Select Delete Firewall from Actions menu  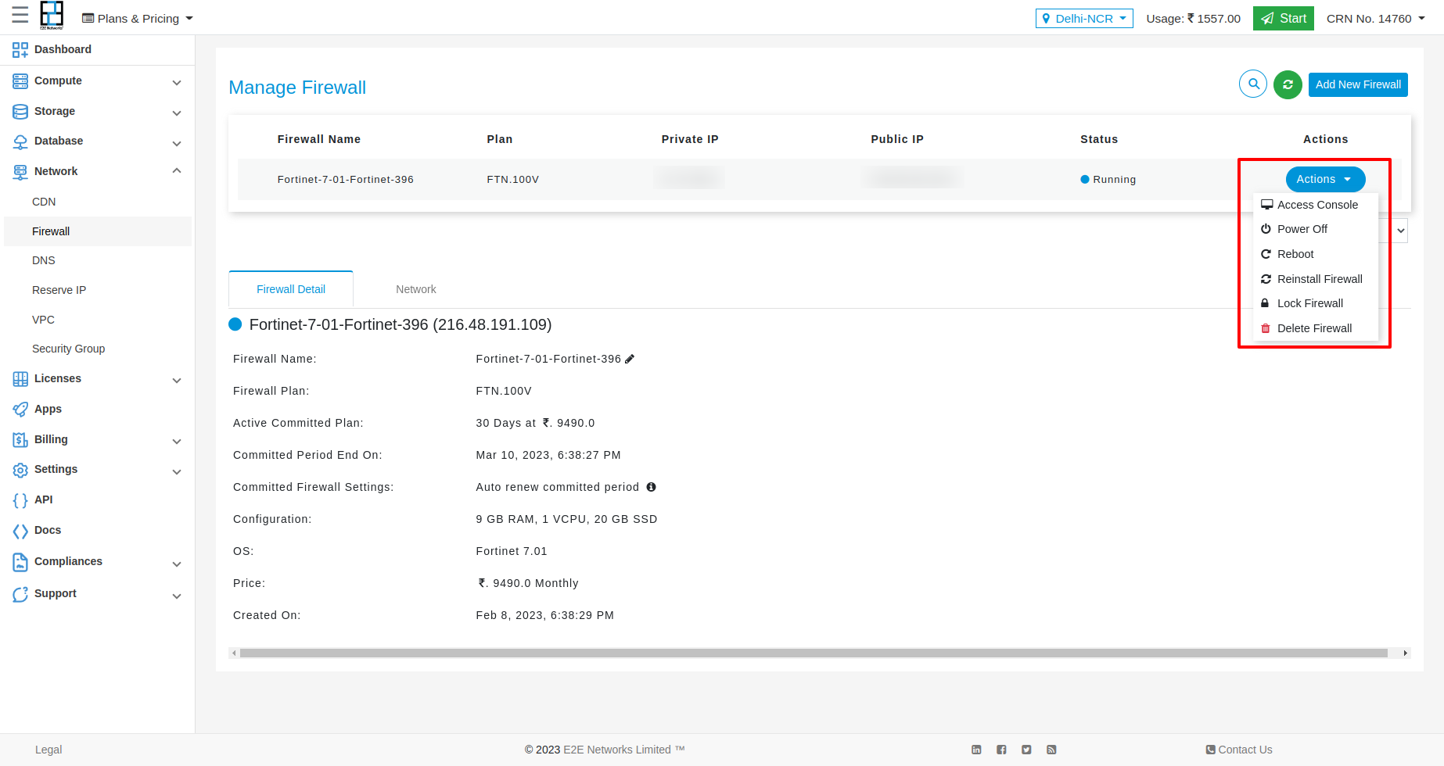coord(1315,328)
